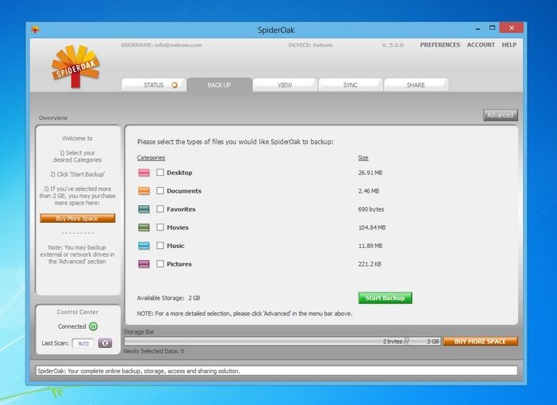Open the VIEW tab
557x405 pixels.
tap(285, 85)
